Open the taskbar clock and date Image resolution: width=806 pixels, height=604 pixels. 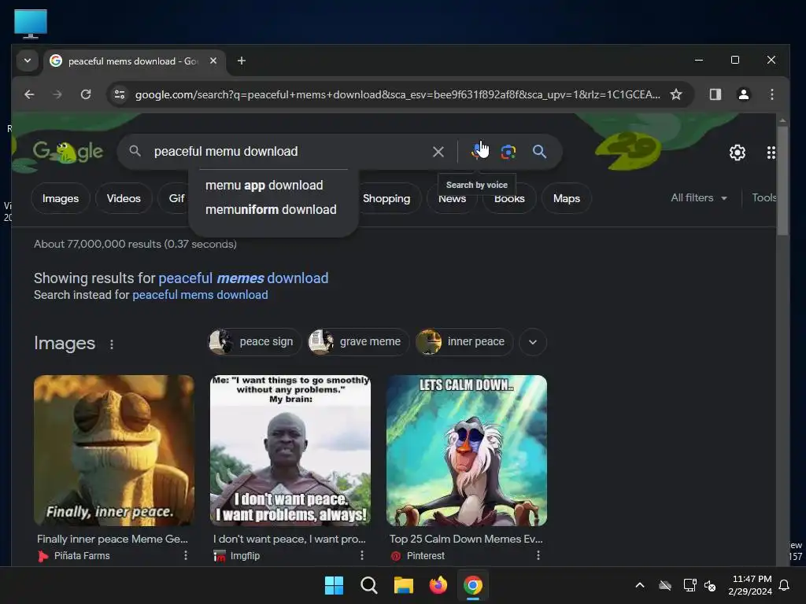point(750,585)
